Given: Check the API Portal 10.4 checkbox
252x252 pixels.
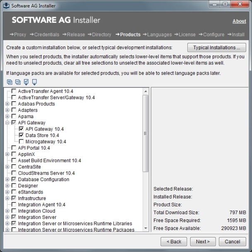Looking at the screenshot, I should click(x=14, y=148).
